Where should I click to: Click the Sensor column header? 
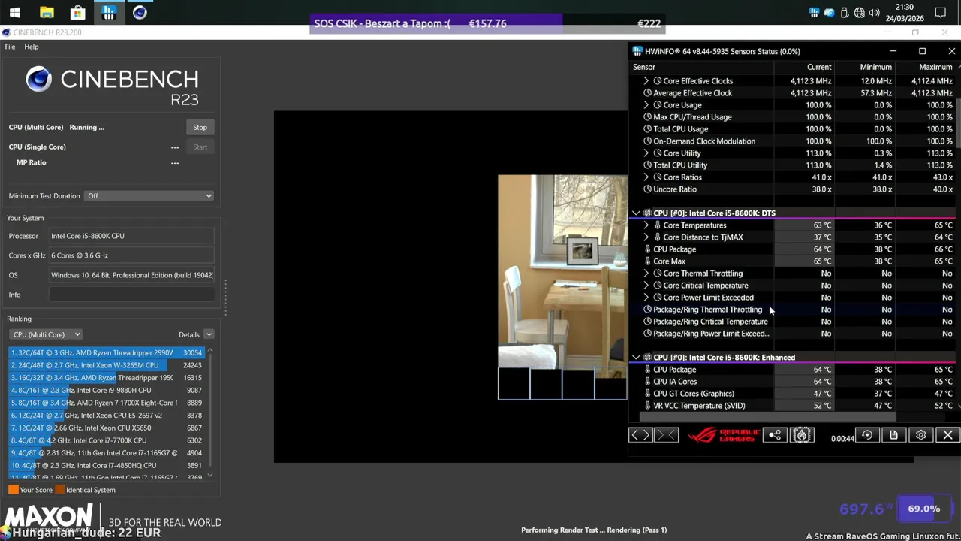[701, 67]
